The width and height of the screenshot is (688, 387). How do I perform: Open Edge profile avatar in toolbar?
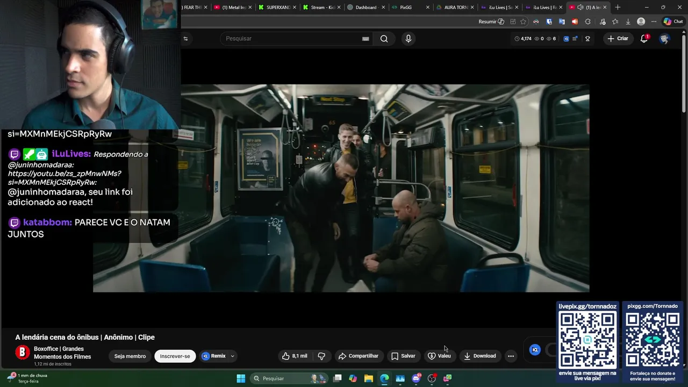click(x=641, y=21)
